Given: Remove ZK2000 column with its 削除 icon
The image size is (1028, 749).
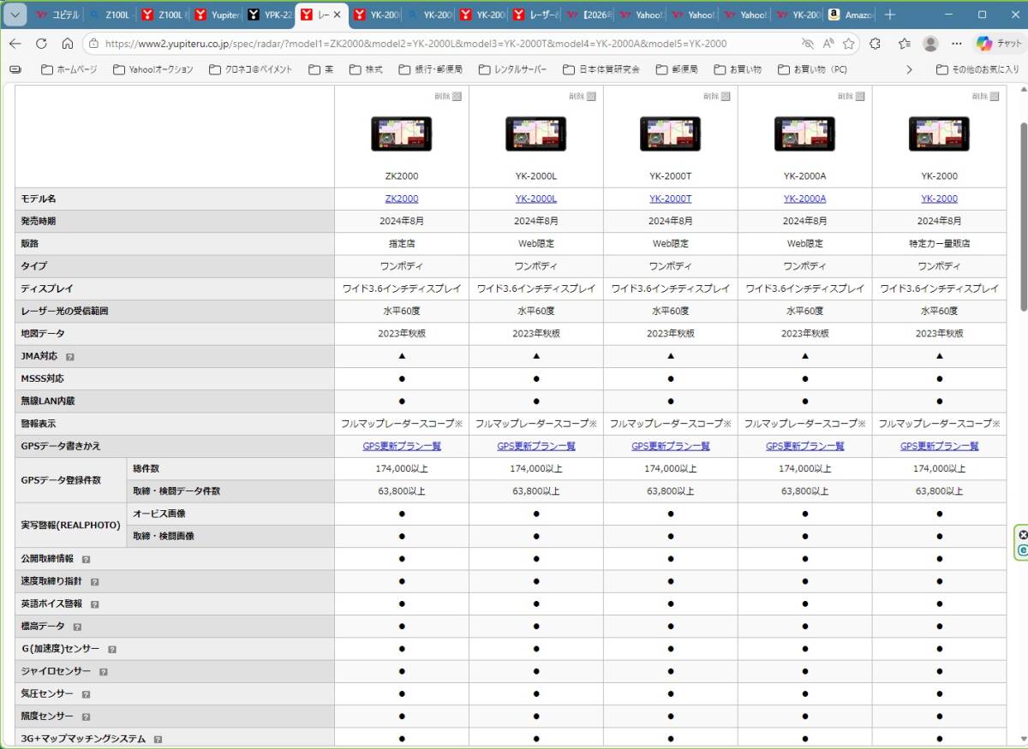Looking at the screenshot, I should click(457, 97).
